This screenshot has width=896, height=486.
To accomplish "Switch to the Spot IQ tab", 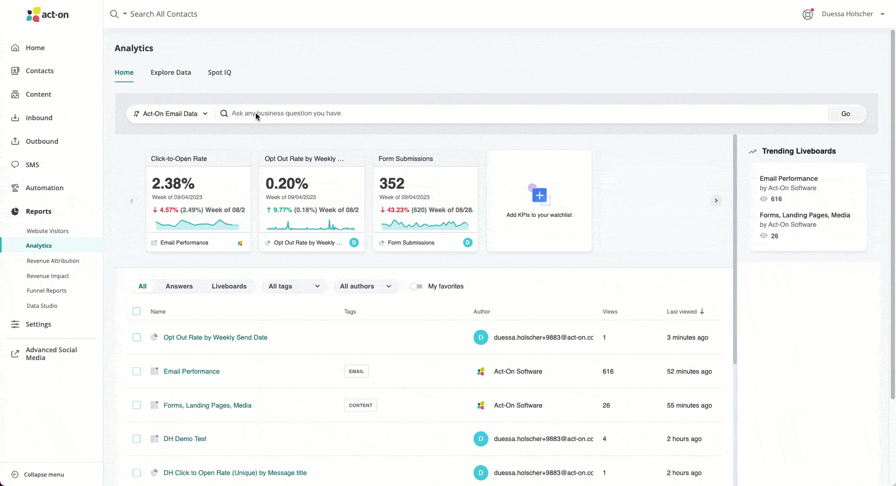I will click(x=219, y=72).
